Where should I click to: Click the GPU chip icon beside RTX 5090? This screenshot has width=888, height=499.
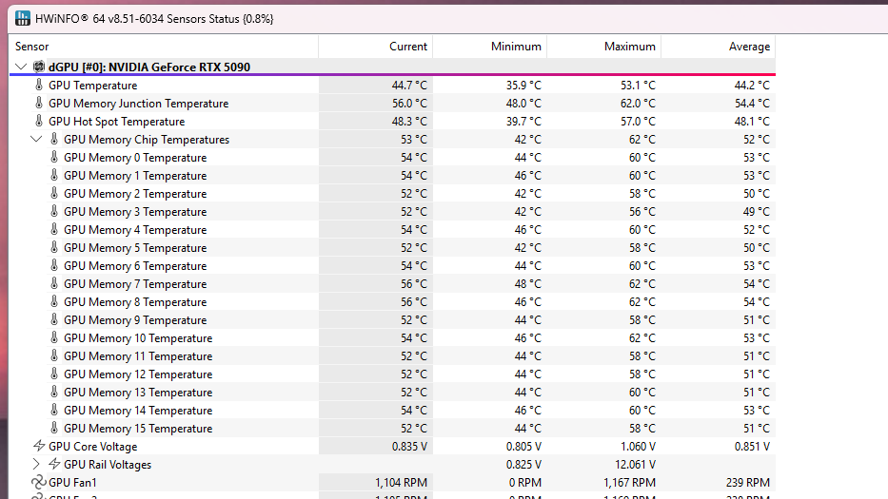click(x=38, y=67)
